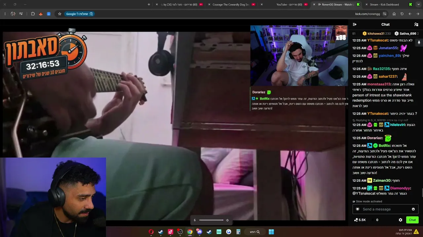Open the Calculator taskbar icon
This screenshot has width=423, height=237.
(x=238, y=232)
